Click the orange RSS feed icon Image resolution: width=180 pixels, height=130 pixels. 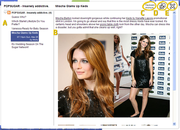coord(9,13)
